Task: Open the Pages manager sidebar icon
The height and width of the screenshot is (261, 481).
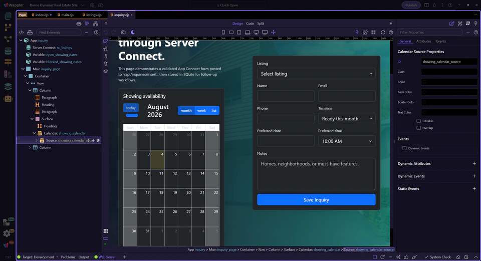Action: (x=8, y=16)
